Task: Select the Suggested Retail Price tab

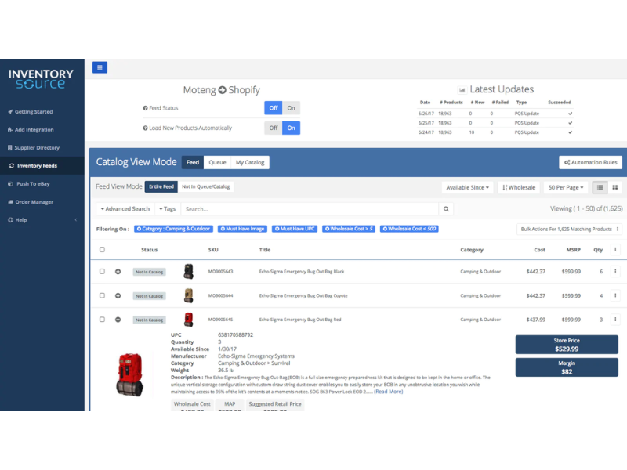Action: (275, 404)
